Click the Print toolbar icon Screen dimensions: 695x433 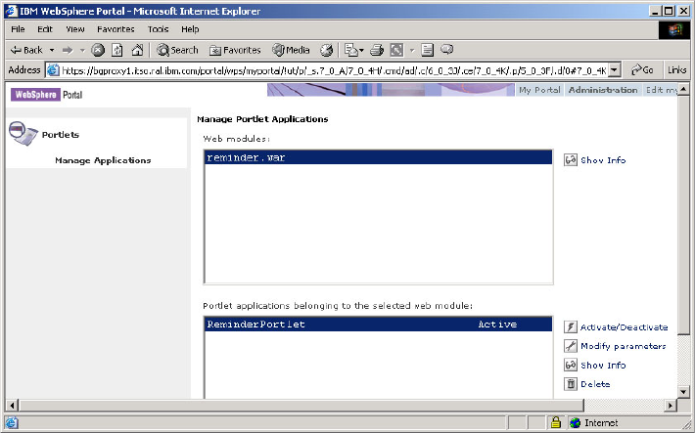[376, 50]
